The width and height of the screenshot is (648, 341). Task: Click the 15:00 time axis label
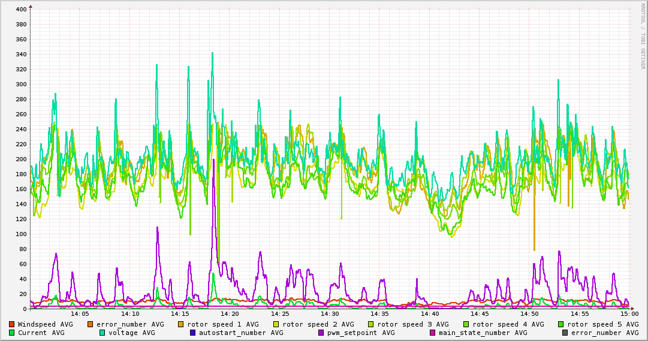tap(629, 313)
